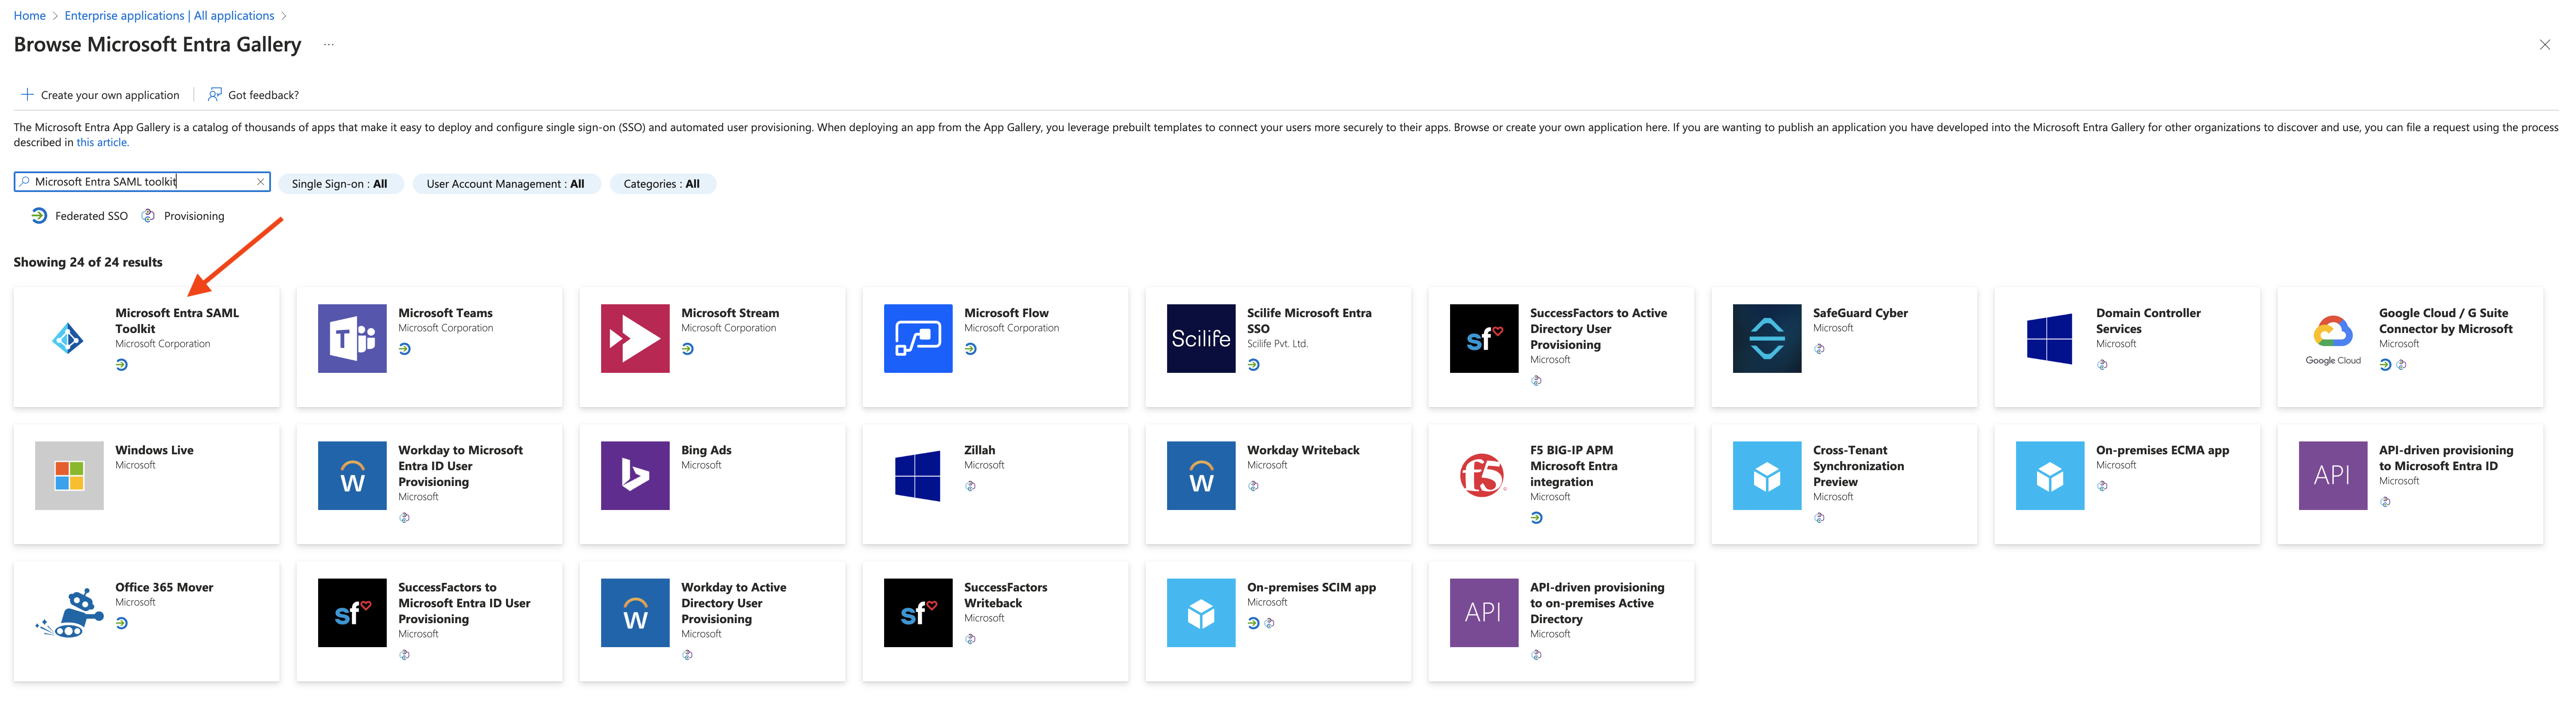Image resolution: width=2576 pixels, height=702 pixels.
Task: Click the Google Cloud logo icon
Action: pyautogui.click(x=2332, y=338)
